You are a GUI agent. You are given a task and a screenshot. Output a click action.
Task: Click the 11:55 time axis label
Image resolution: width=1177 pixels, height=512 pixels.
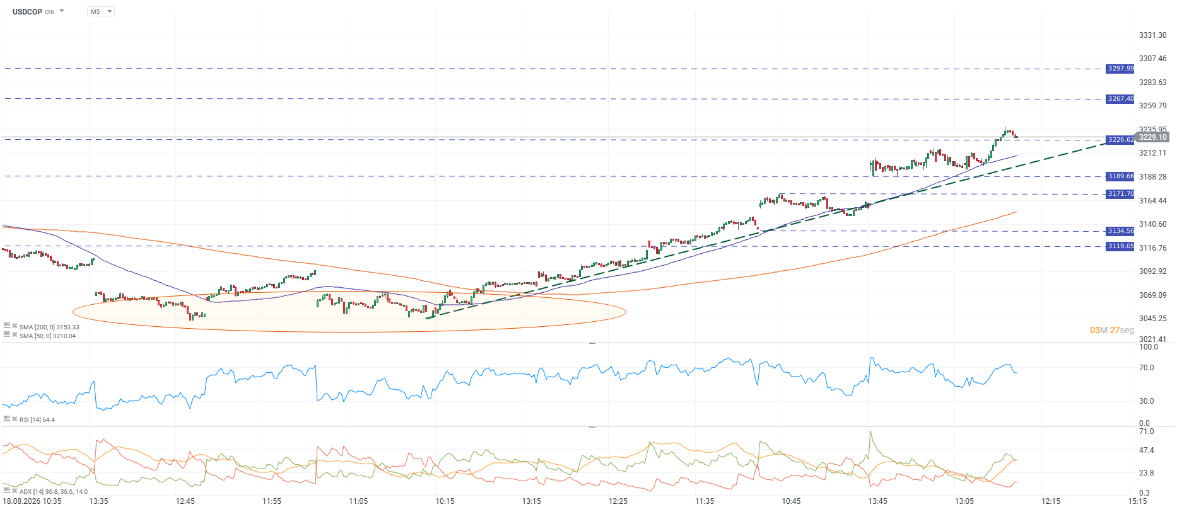point(272,501)
